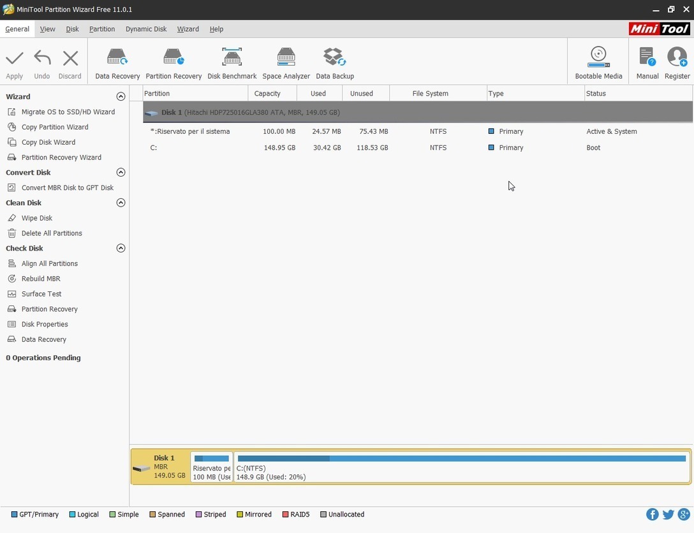Launch Copy Disk Wizard
Image resolution: width=694 pixels, height=533 pixels.
tap(41, 142)
